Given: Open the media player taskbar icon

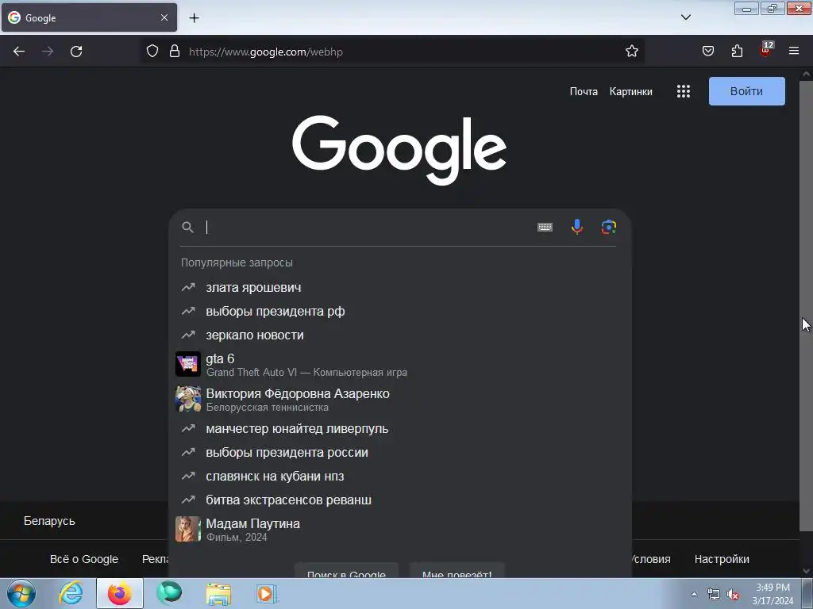Looking at the screenshot, I should pyautogui.click(x=267, y=593).
